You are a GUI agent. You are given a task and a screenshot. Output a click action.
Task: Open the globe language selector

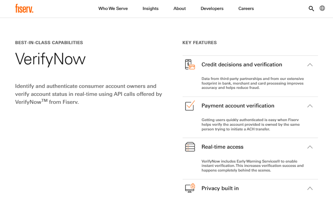click(322, 8)
